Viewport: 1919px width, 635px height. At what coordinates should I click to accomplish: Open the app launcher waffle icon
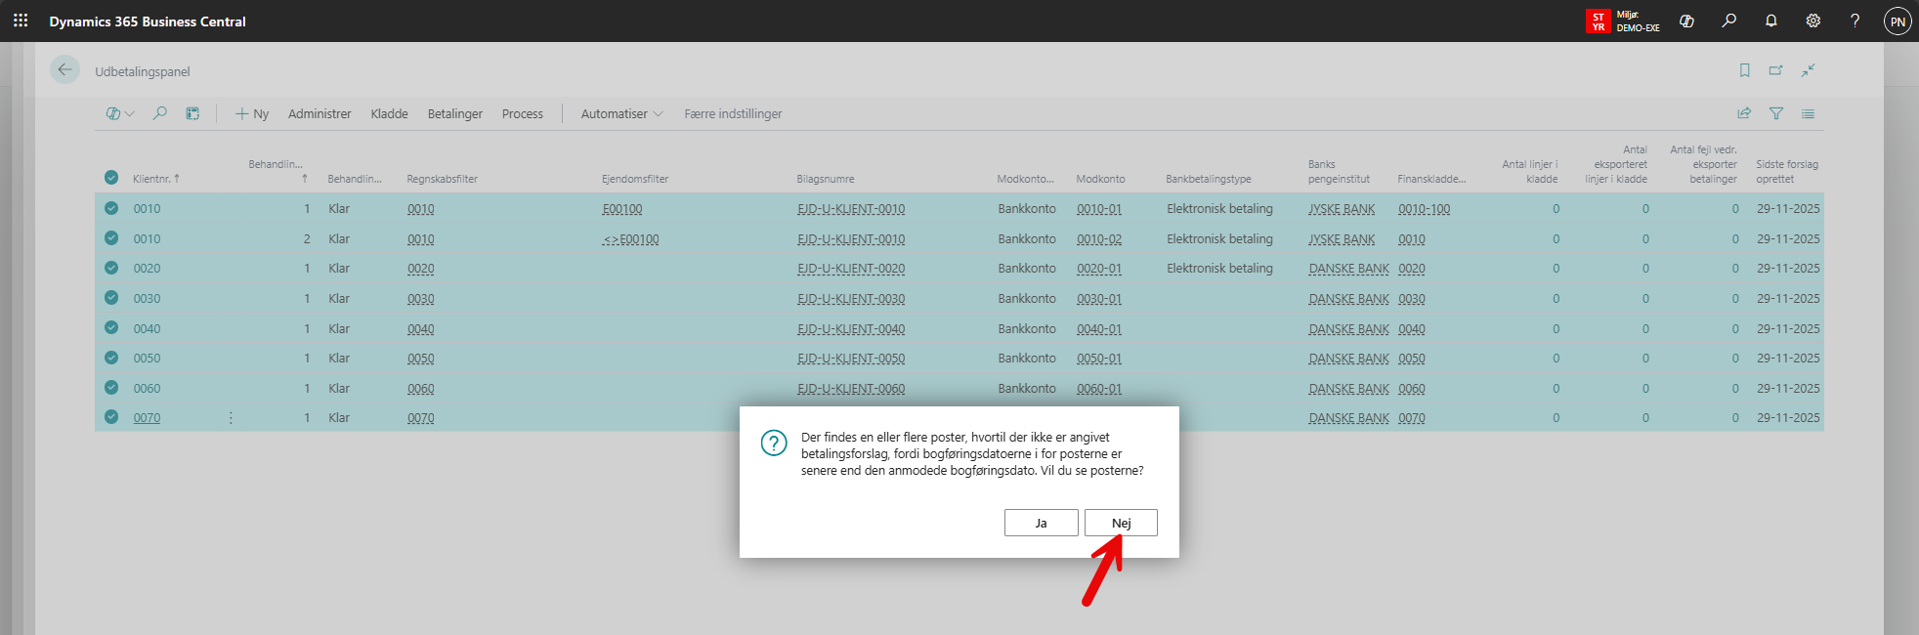(x=21, y=21)
